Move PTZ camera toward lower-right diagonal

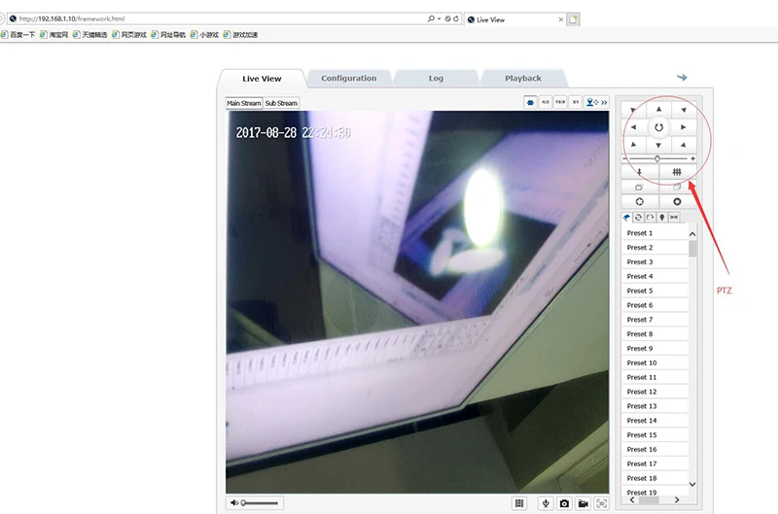click(x=684, y=145)
